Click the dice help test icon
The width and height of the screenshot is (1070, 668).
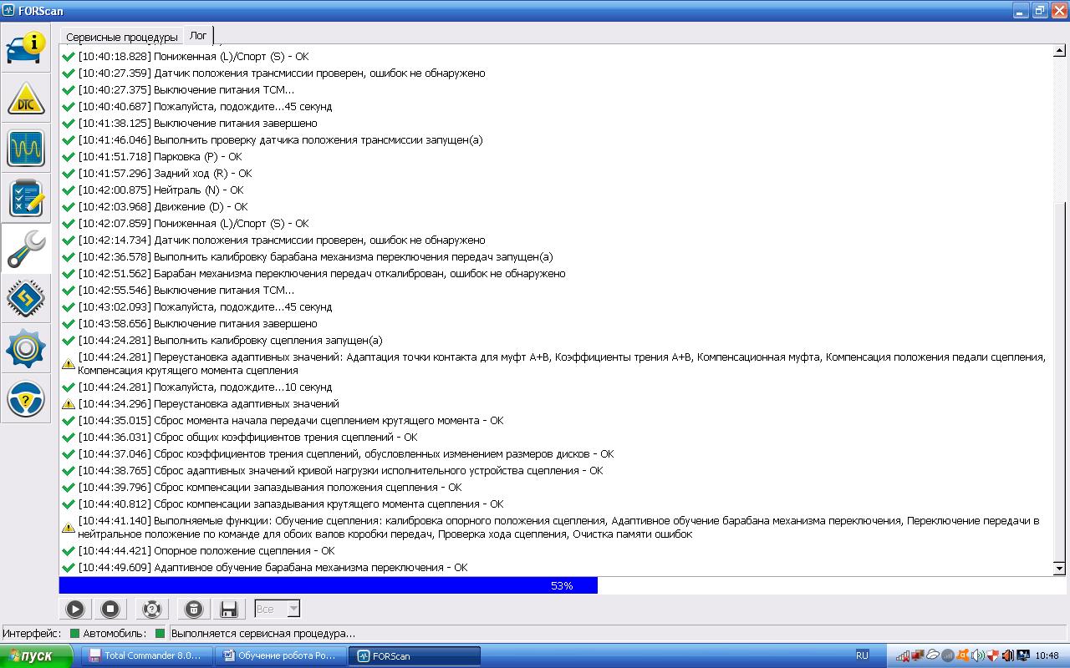(x=151, y=609)
